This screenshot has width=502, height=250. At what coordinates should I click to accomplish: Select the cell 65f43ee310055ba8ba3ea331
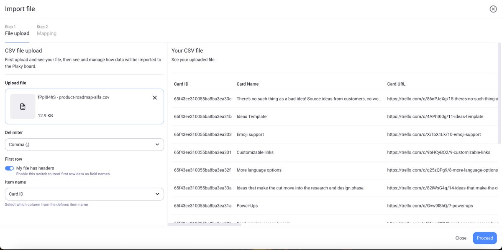tap(203, 152)
